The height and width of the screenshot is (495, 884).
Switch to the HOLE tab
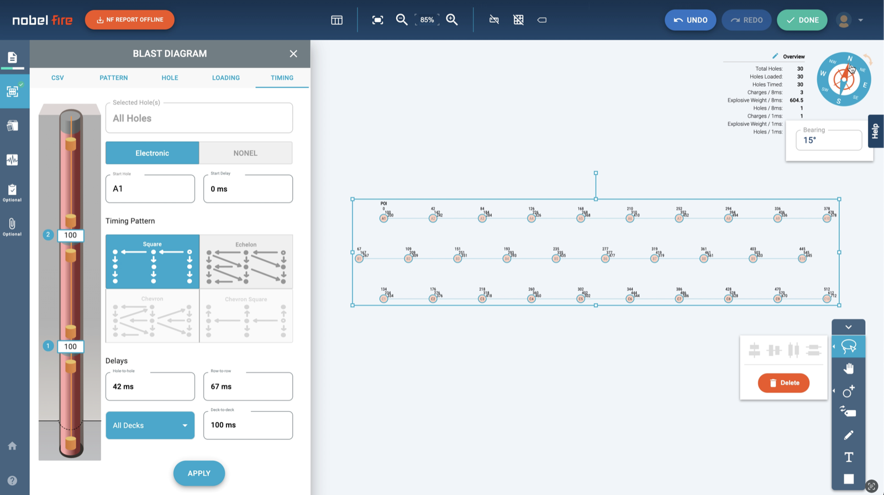[x=170, y=78]
